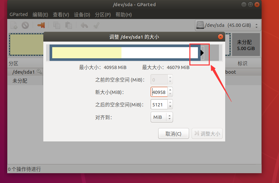The image size is (279, 183).
Task: Click the key icon beside /dev/sda1
Action: coord(39,72)
